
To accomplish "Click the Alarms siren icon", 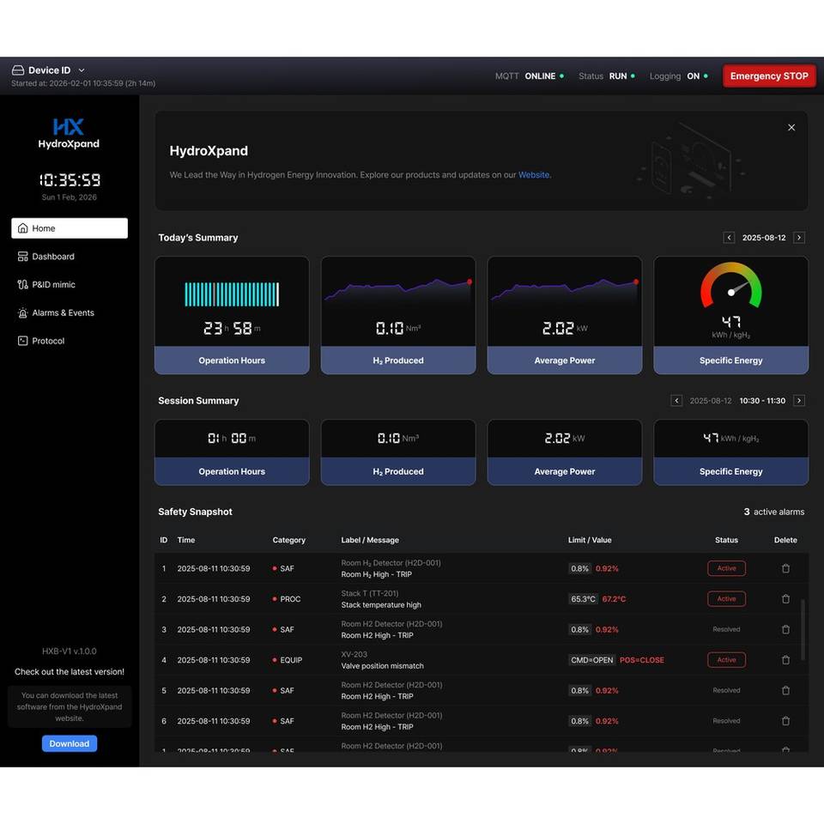I will point(22,312).
